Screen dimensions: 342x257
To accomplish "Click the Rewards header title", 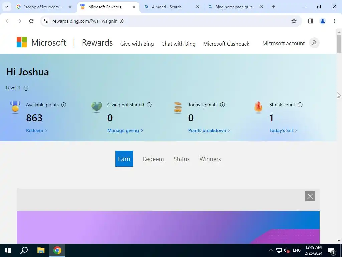I will click(97, 42).
